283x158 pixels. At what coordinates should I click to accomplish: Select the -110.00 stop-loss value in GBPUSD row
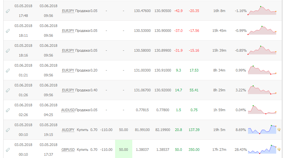click(x=106, y=150)
